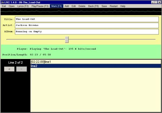Go to previous line with '<' button
This screenshot has width=162, height=113.
pos(9,69)
